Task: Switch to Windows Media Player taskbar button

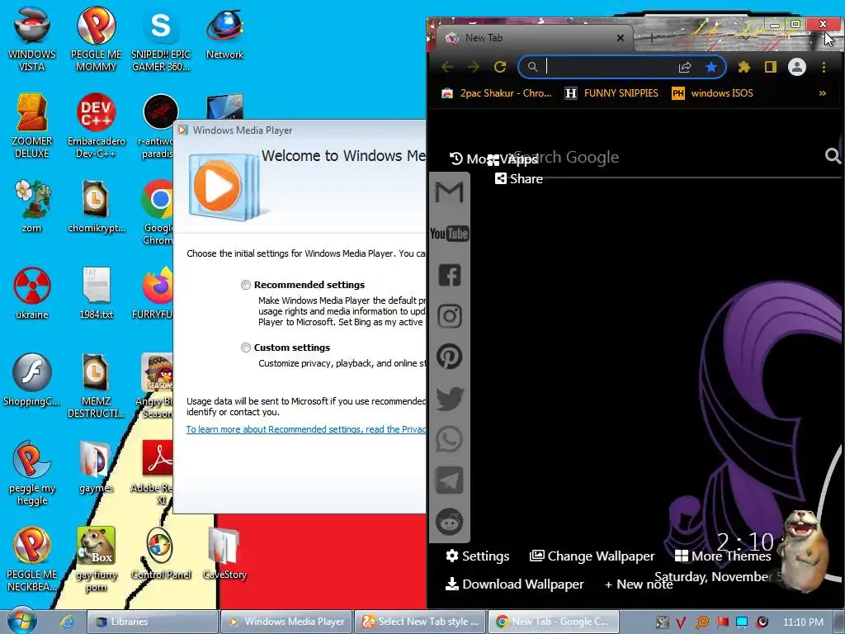Action: coord(286,622)
